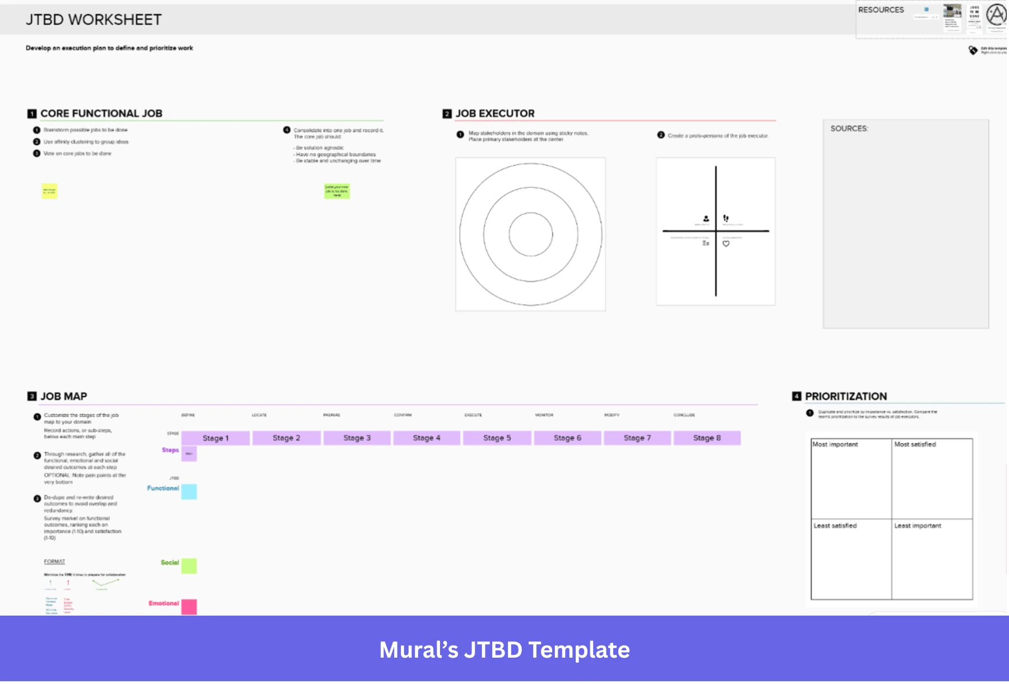Click the EXECUTE label above Stage 5
The image size is (1009, 684).
(x=473, y=415)
